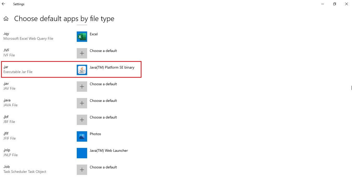Open Excel default app for .iqy
The image size is (352, 177).
pos(94,34)
